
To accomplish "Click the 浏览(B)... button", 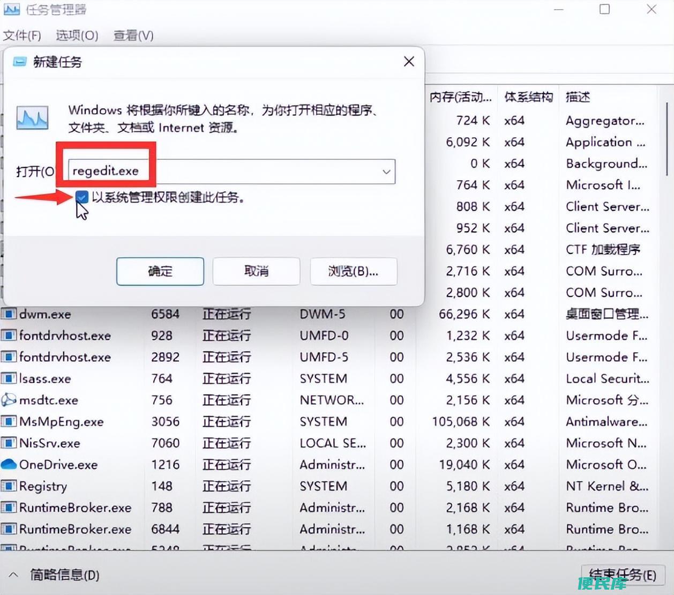I will click(x=353, y=271).
